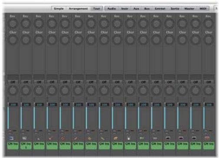Click the instrument icon on channel strip 6
The width and height of the screenshot is (220, 158).
76,138
